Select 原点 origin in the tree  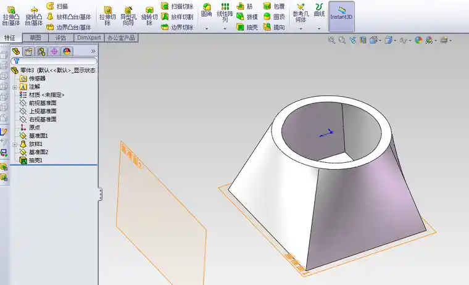coord(30,128)
